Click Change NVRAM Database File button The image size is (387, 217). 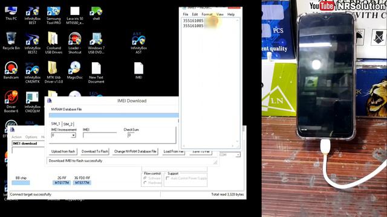point(135,151)
